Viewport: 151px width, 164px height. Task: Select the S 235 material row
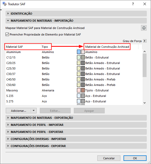point(74,96)
